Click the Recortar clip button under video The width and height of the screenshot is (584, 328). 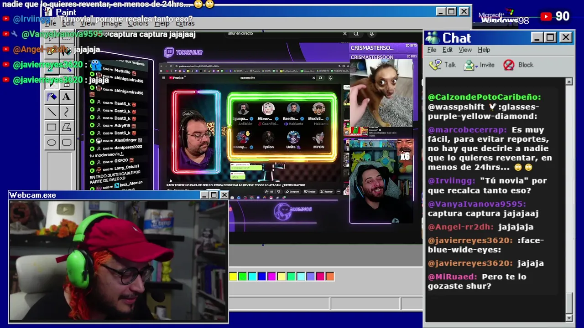click(x=328, y=192)
